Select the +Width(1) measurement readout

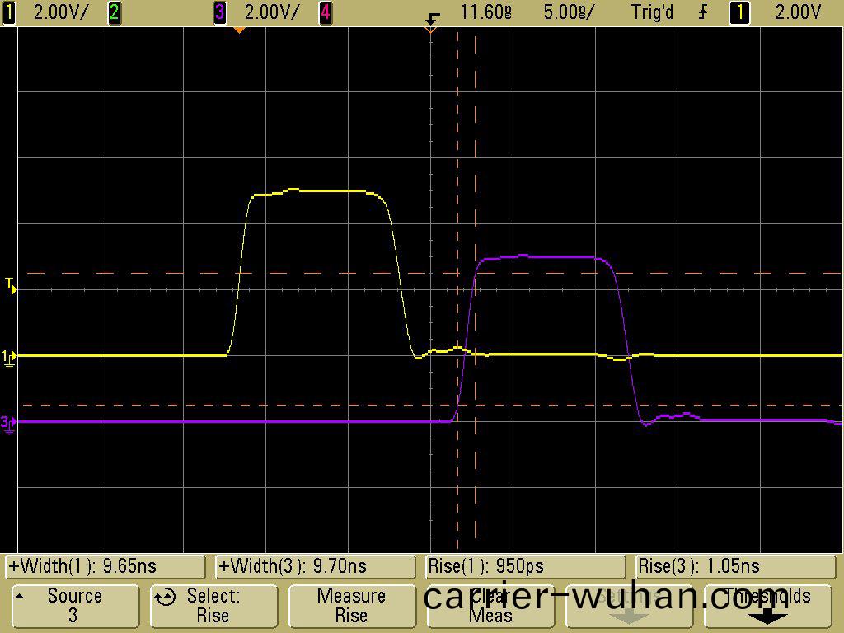[x=105, y=566]
